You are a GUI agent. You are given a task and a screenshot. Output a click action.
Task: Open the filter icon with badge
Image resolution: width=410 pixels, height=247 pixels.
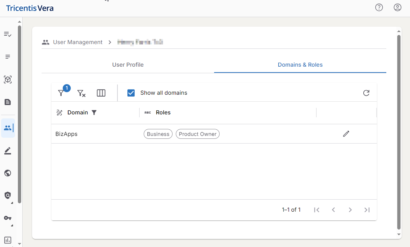coord(61,93)
